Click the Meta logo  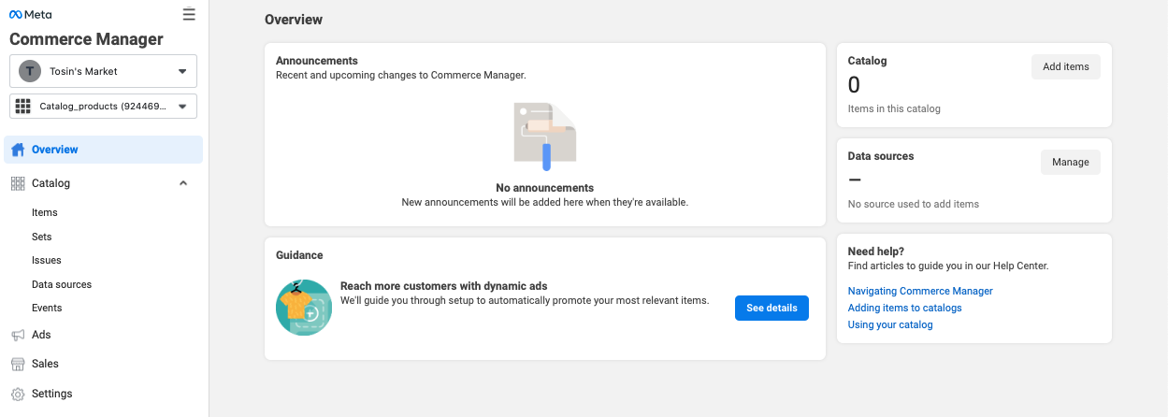(31, 15)
